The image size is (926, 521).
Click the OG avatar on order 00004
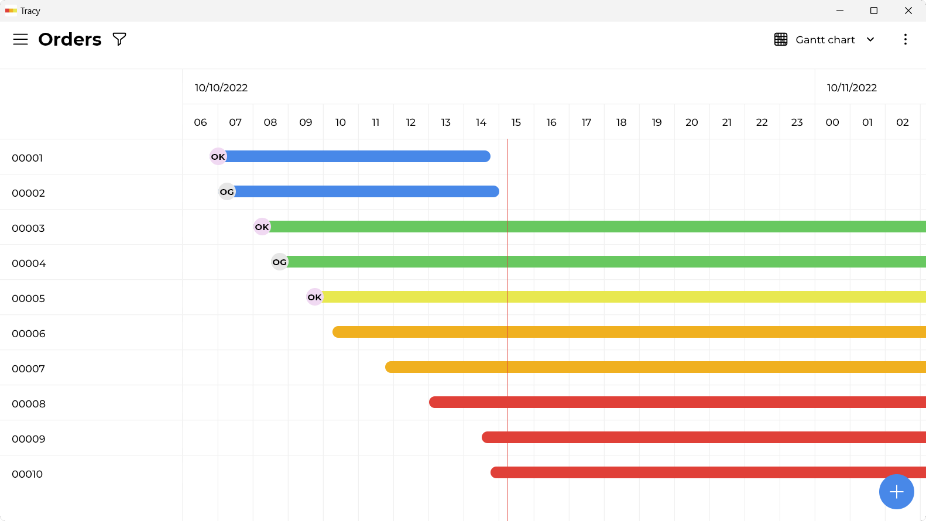pos(280,262)
